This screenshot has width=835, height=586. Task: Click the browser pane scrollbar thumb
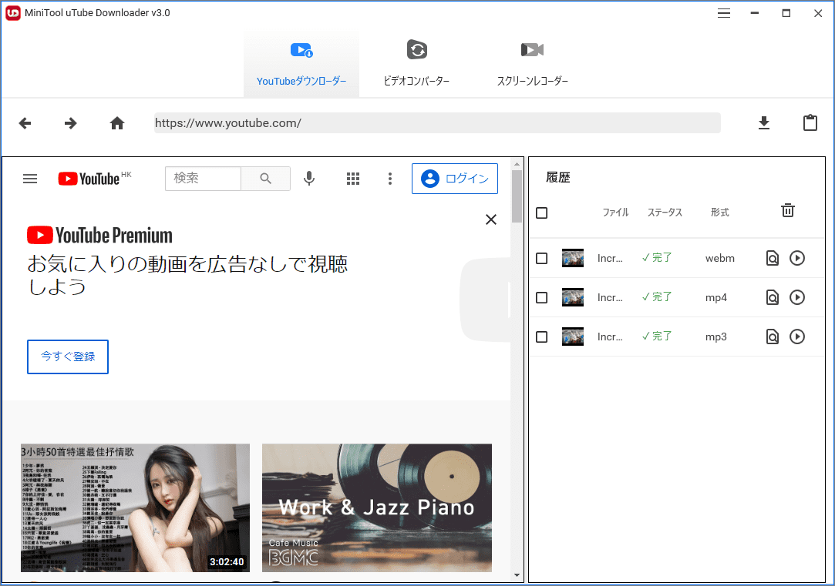click(517, 196)
